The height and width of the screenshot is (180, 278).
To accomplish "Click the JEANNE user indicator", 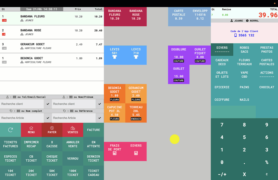I will (237, 21).
